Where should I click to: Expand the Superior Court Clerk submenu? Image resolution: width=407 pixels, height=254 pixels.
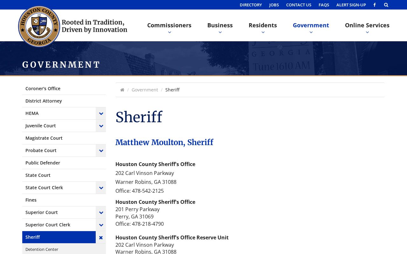click(x=101, y=225)
